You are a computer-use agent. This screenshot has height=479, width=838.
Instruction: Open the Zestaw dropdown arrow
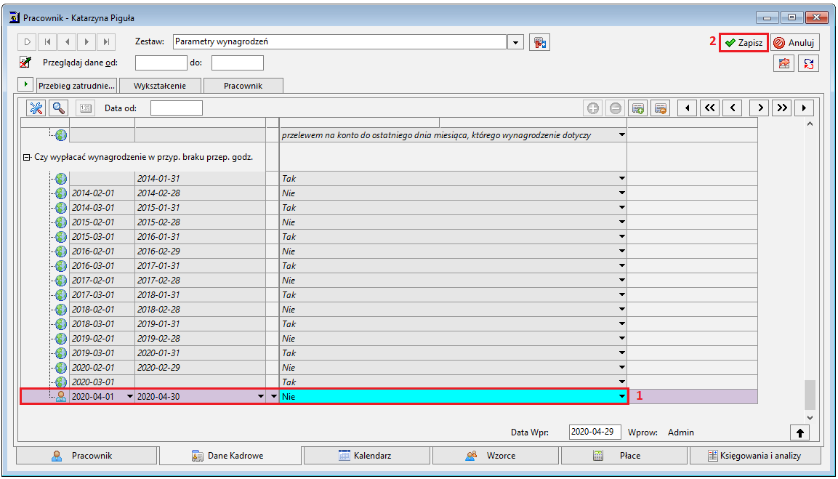point(515,42)
